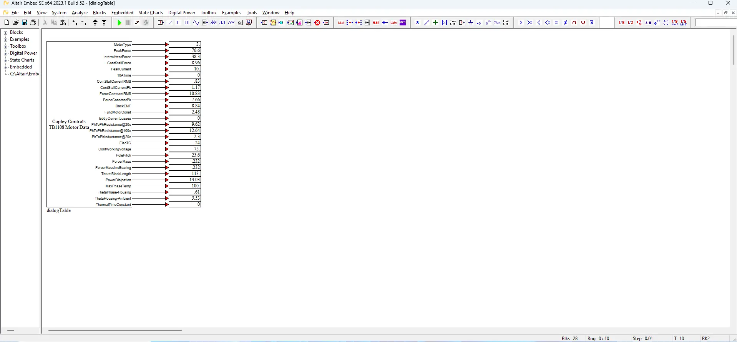This screenshot has width=737, height=342.
Task: Expand the Embedded tree node
Action: [6, 67]
